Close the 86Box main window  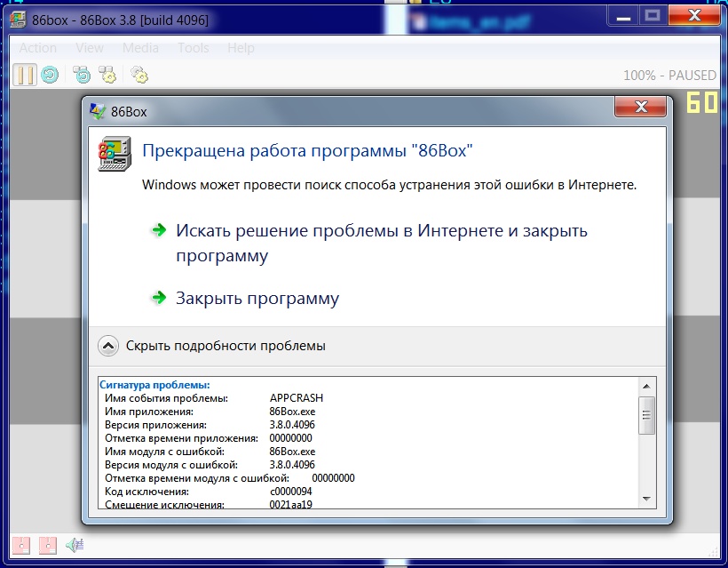(694, 17)
